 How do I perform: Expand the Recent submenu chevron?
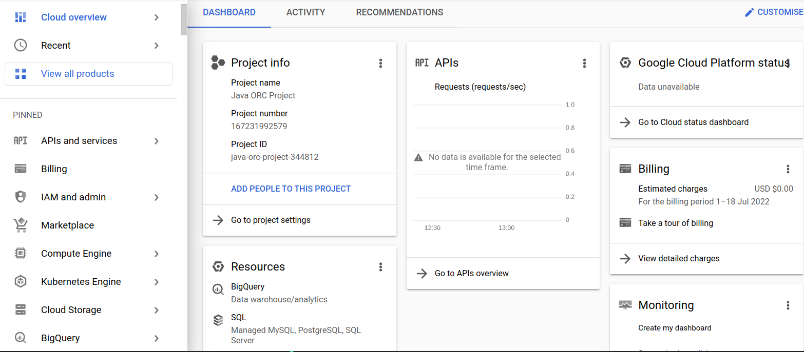[x=157, y=46]
